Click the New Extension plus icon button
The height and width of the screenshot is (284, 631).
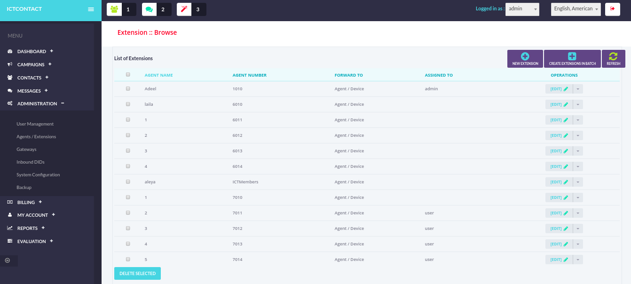[525, 59]
